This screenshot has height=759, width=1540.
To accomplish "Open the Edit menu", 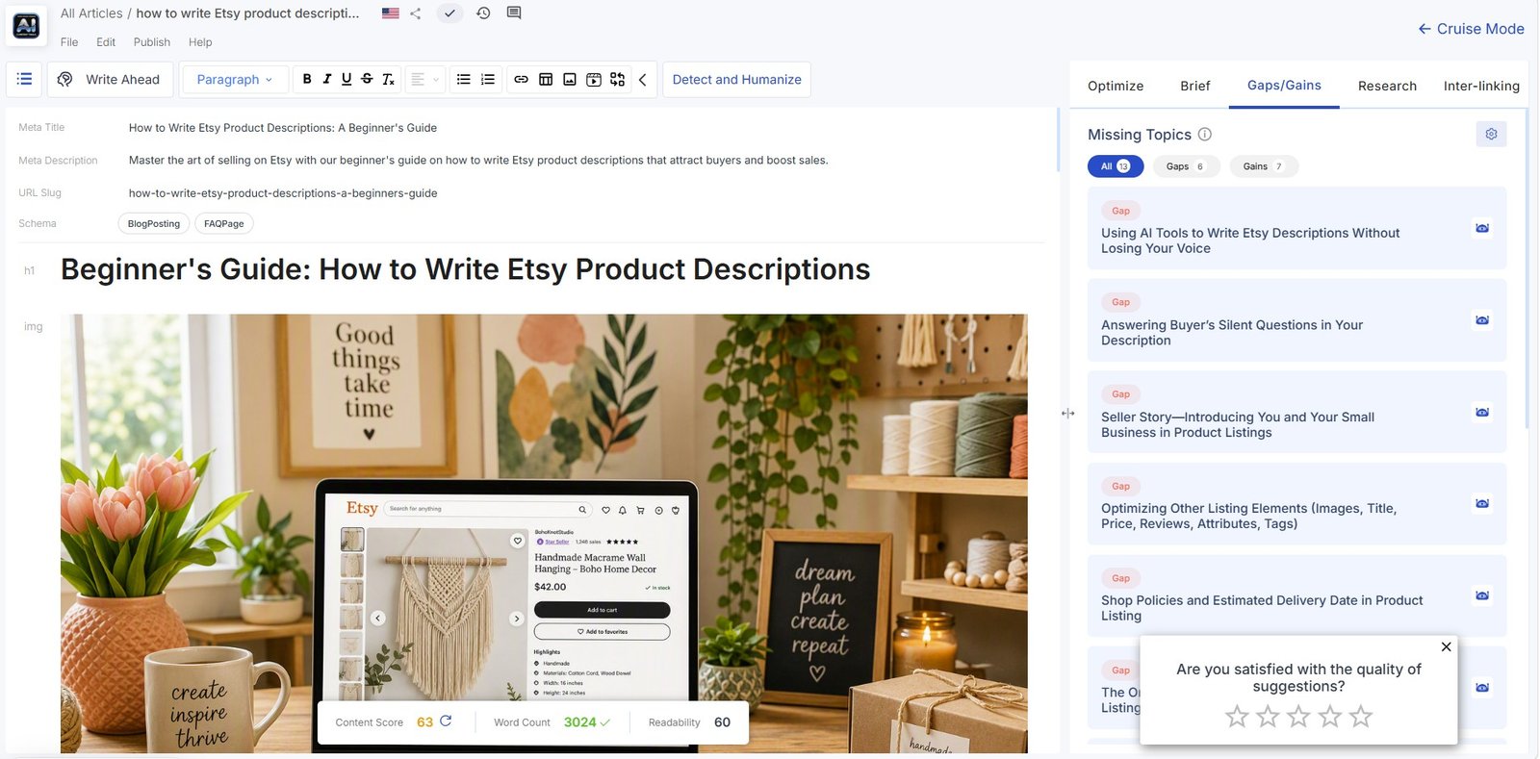I will [106, 42].
